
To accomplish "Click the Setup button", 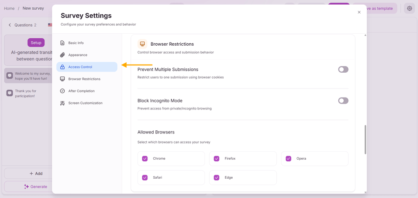I will click(36, 43).
